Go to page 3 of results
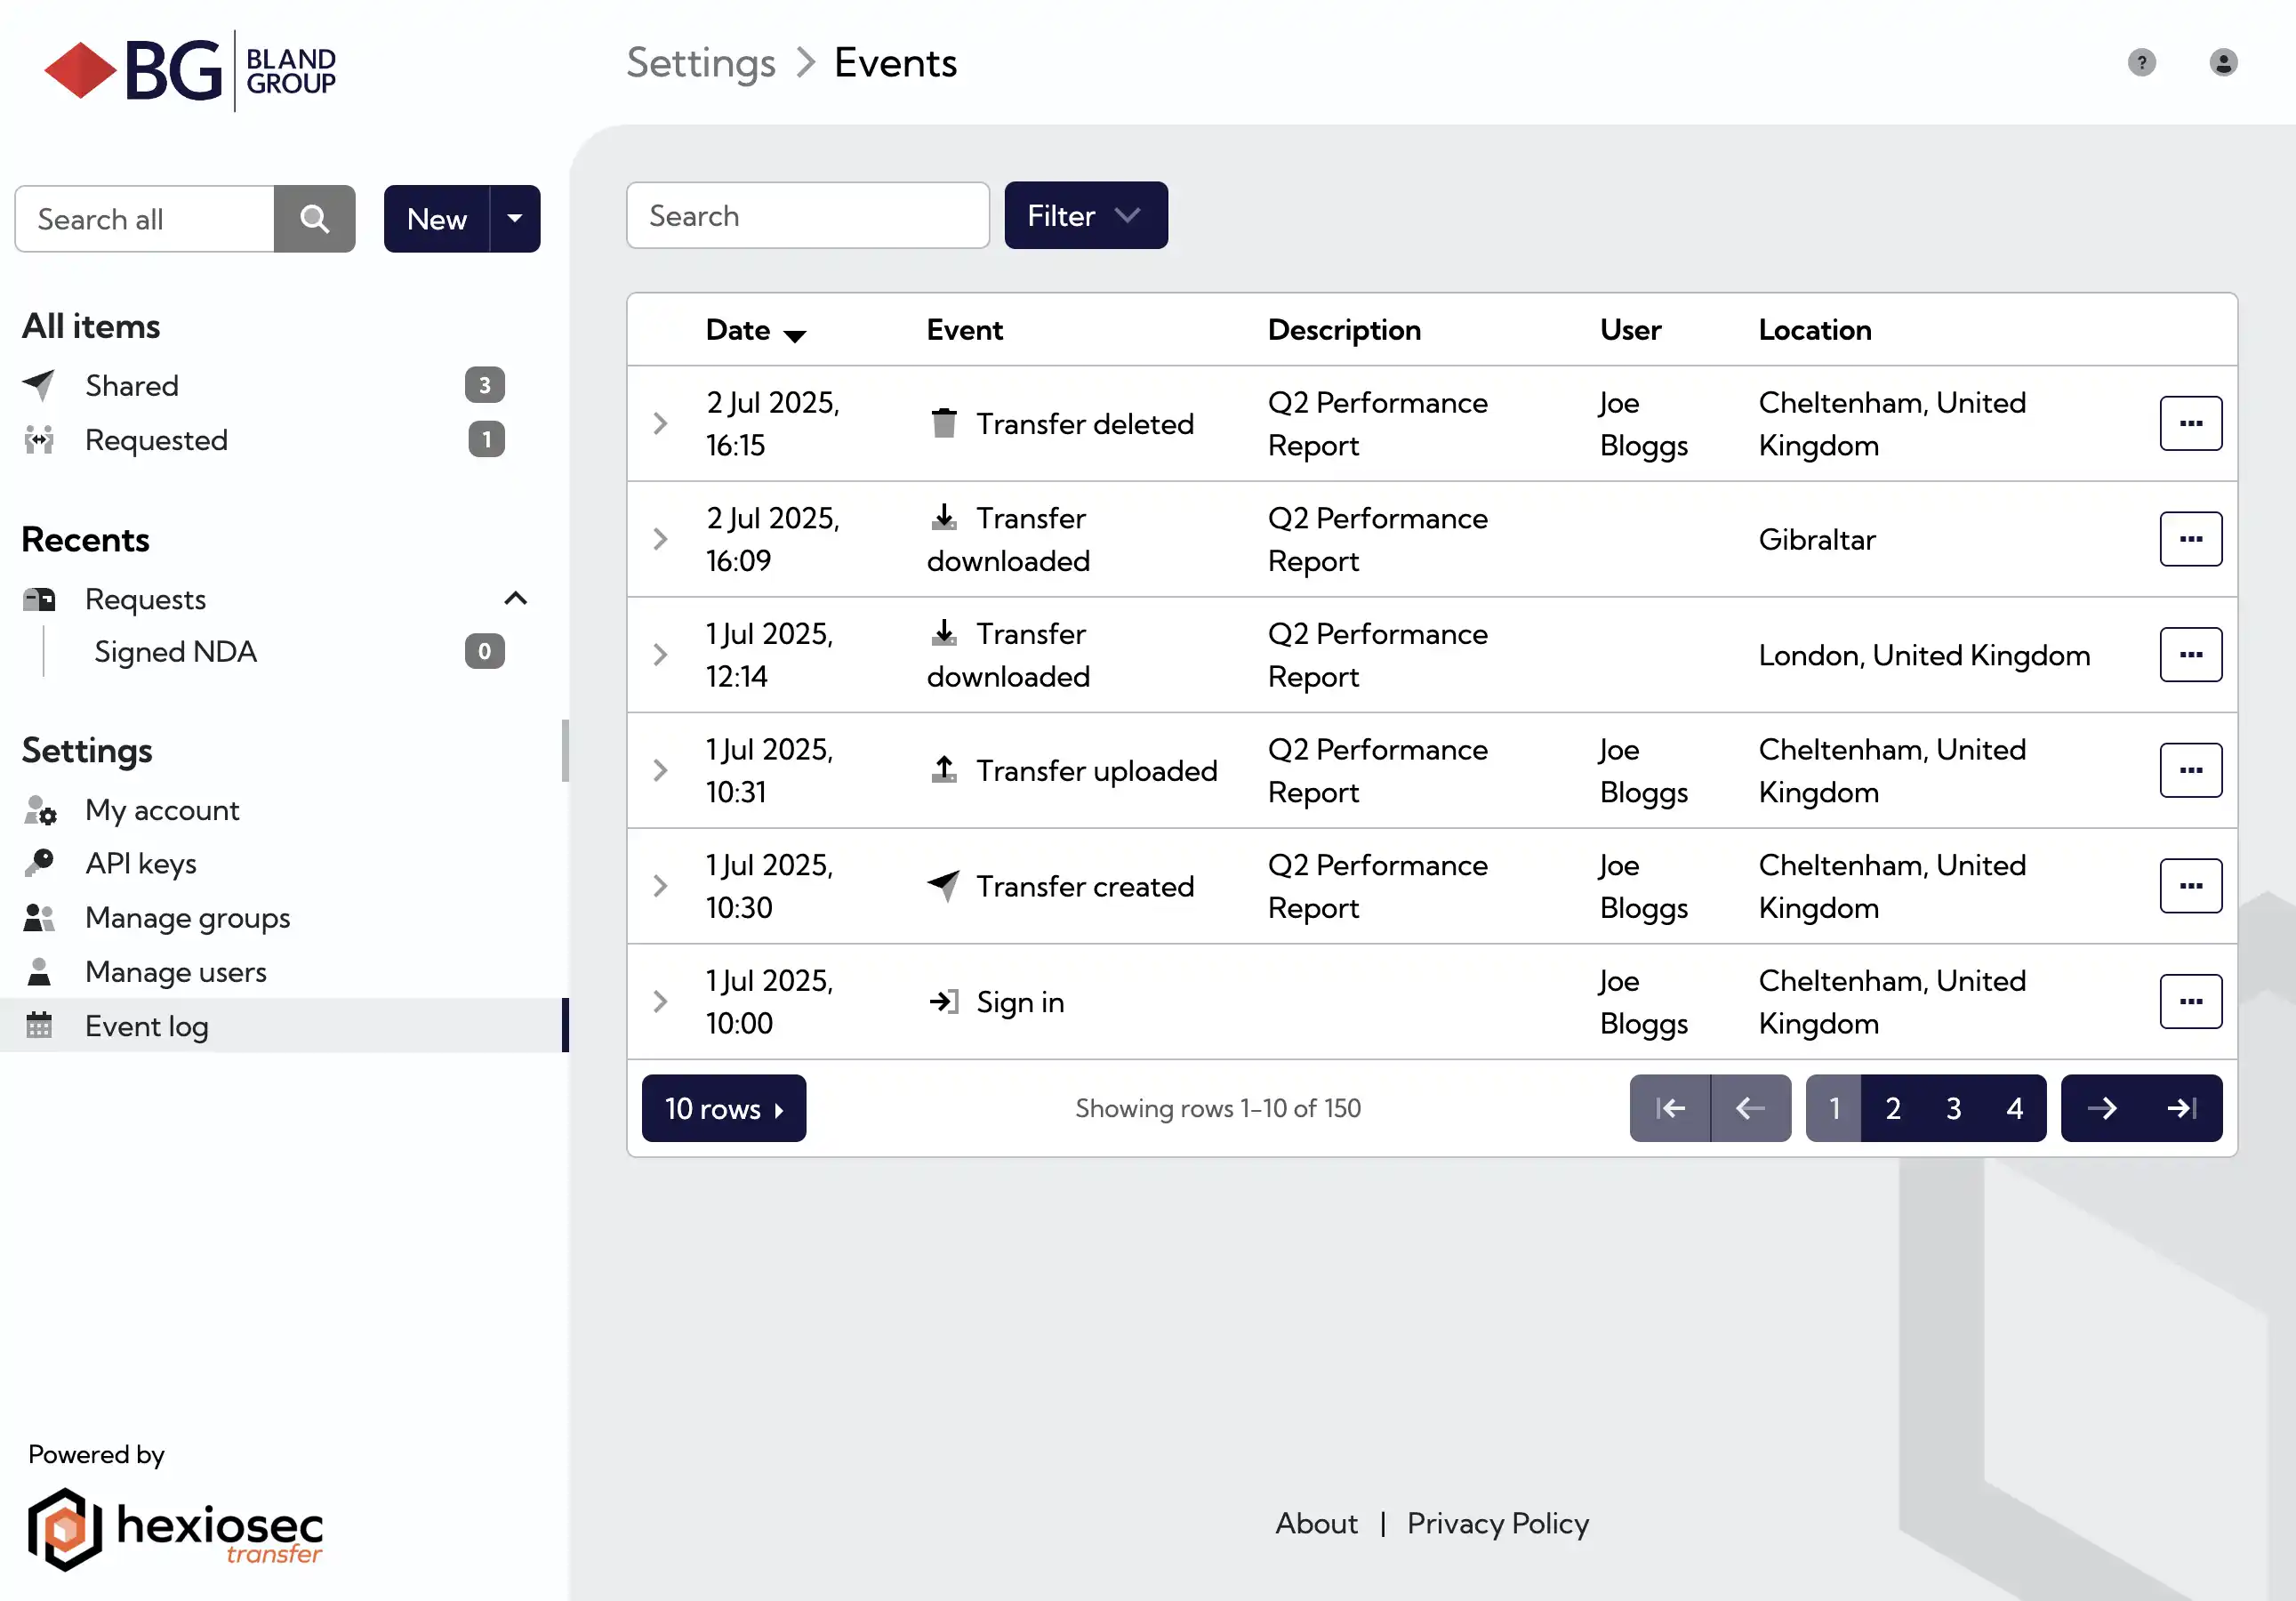This screenshot has width=2296, height=1601. click(x=1954, y=1108)
